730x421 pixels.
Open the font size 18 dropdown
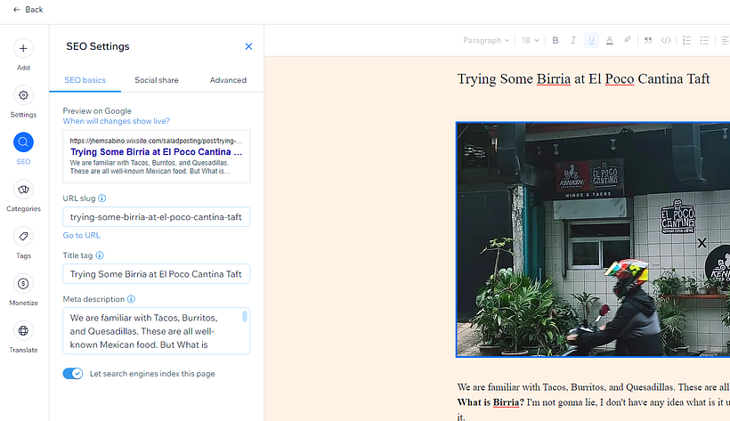[x=530, y=41]
